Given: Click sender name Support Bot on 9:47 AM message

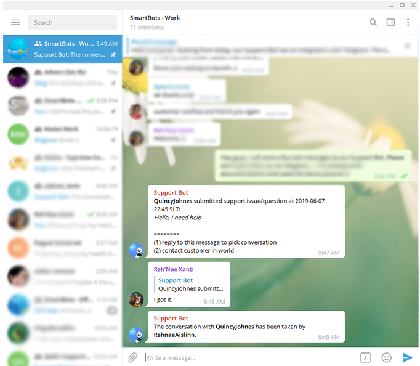Looking at the screenshot, I should tap(171, 193).
